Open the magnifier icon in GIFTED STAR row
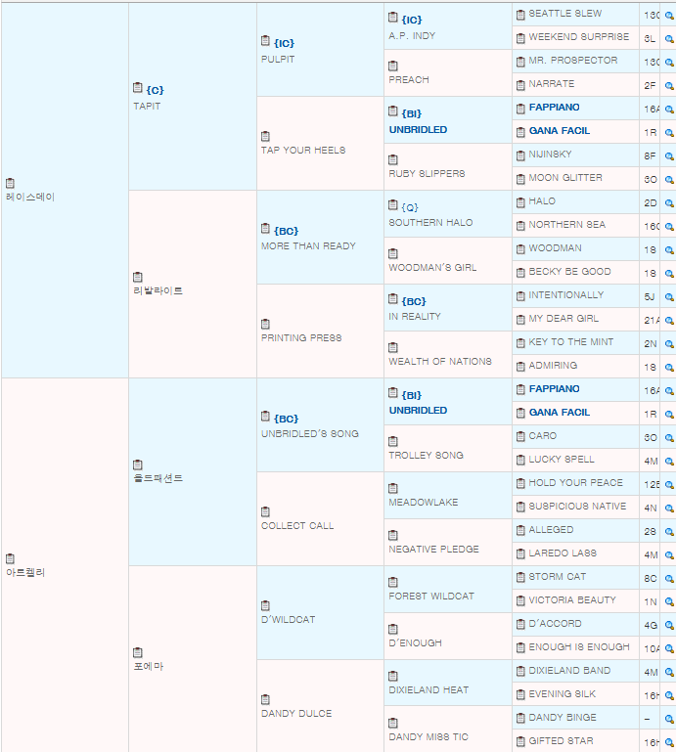Image resolution: width=676 pixels, height=752 pixels. [669, 742]
